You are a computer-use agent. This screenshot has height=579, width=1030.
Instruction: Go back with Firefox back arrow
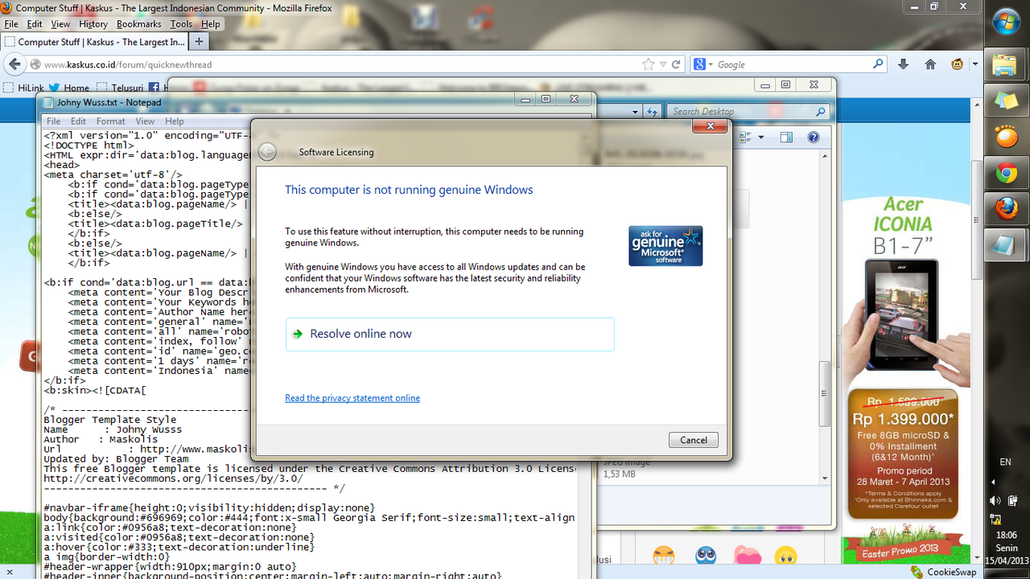[14, 64]
